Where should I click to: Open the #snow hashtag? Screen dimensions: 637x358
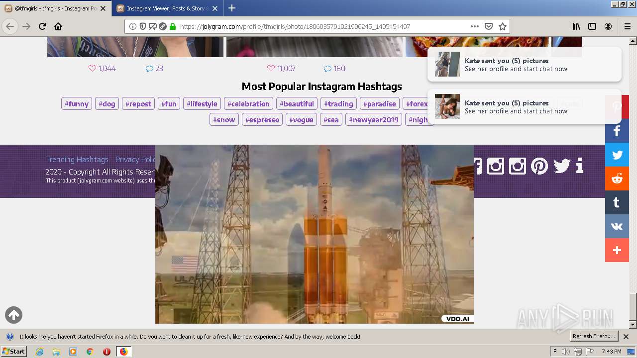click(224, 120)
